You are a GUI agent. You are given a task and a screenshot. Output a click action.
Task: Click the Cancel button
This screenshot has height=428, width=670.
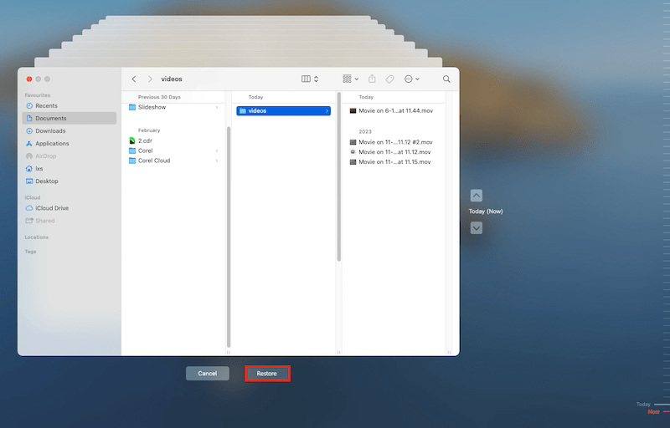tap(208, 374)
